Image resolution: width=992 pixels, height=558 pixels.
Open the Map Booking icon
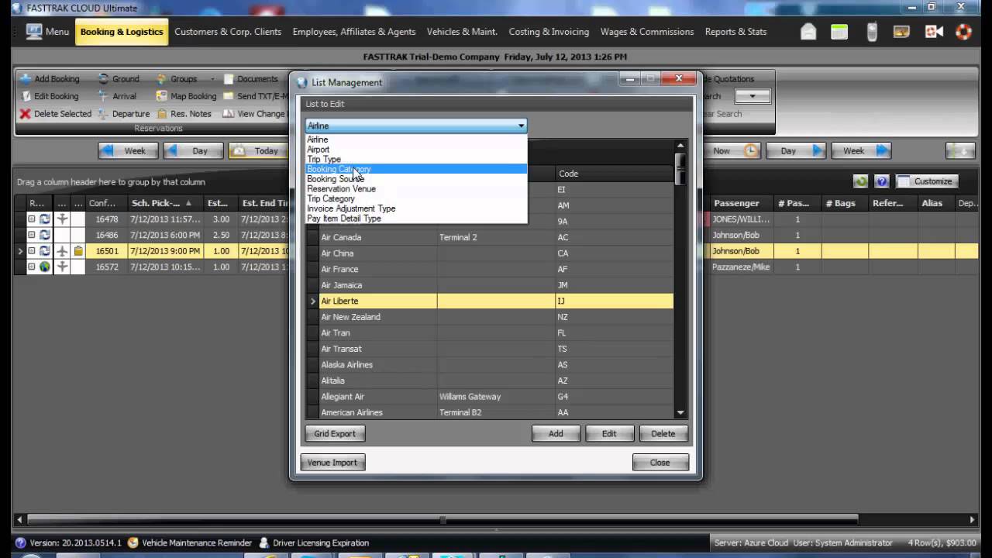pyautogui.click(x=162, y=96)
